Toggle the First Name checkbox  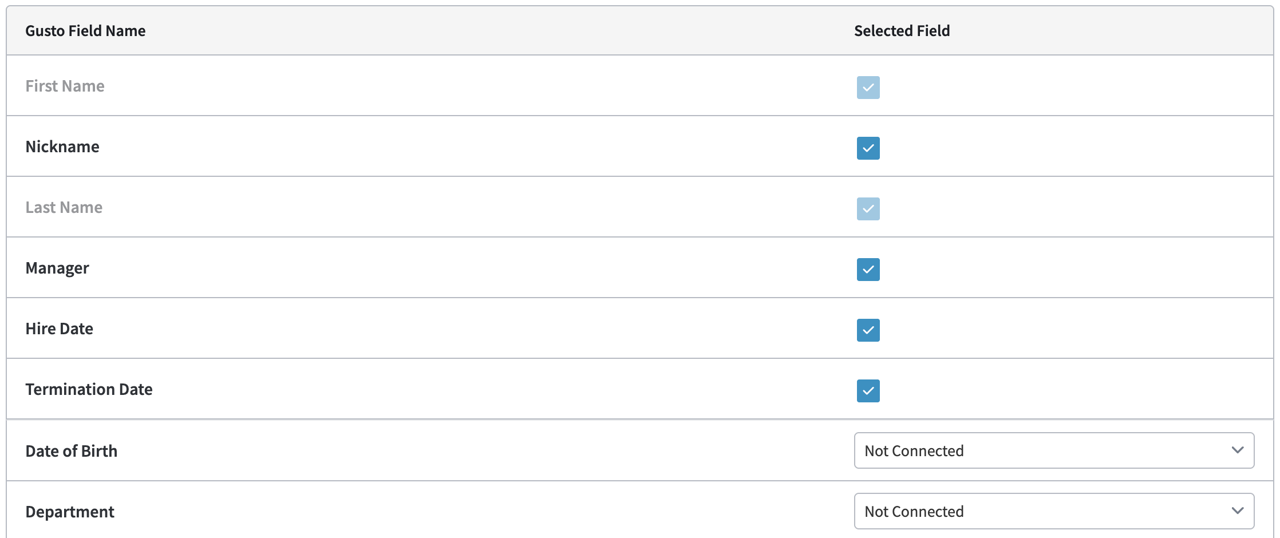click(x=868, y=88)
